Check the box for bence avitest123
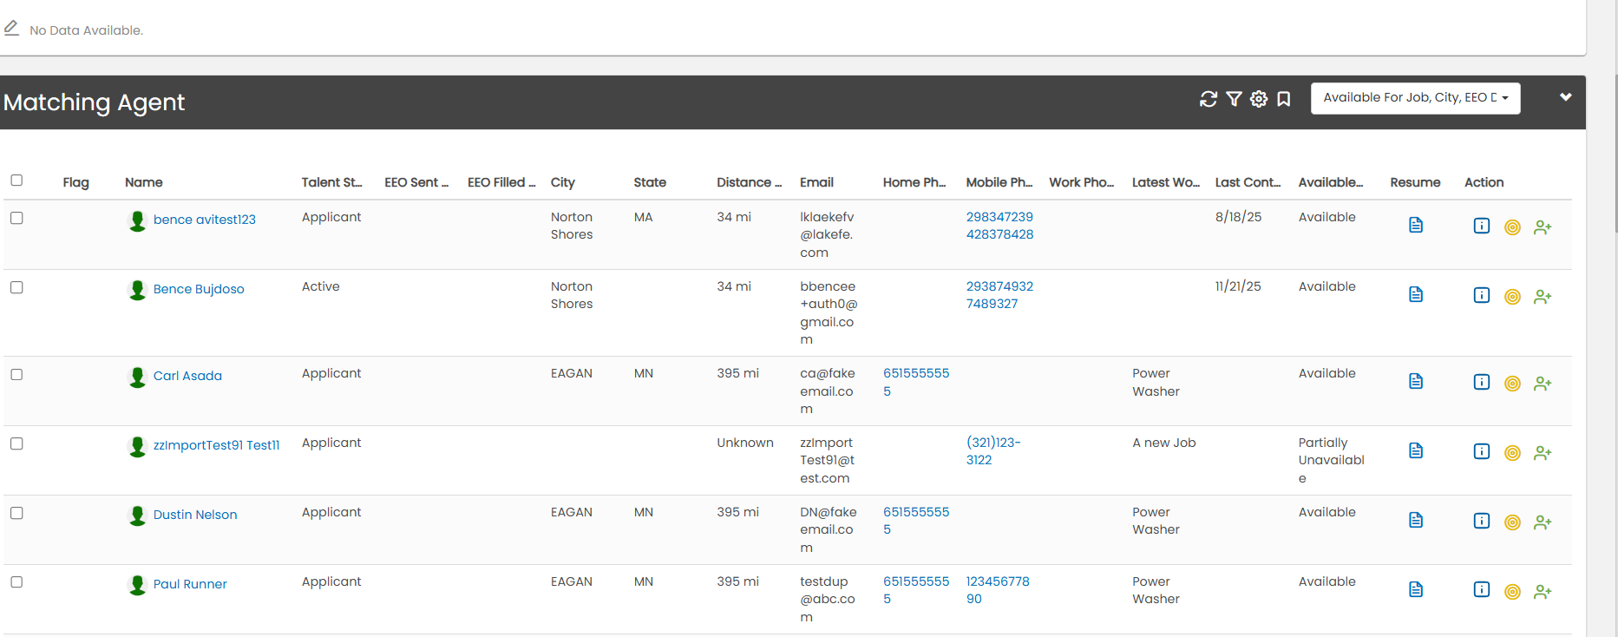Screen dimensions: 1618x637 16,218
